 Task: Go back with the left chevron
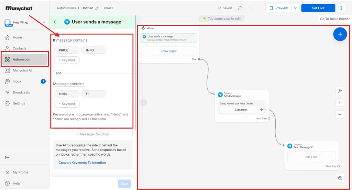click(x=55, y=22)
